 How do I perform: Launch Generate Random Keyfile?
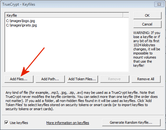(131, 122)
